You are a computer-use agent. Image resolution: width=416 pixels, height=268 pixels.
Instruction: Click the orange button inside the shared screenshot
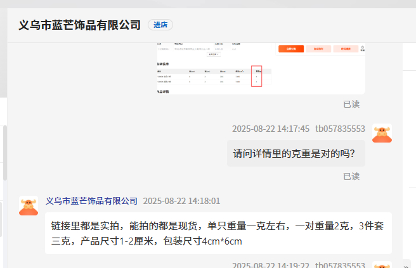click(x=290, y=49)
